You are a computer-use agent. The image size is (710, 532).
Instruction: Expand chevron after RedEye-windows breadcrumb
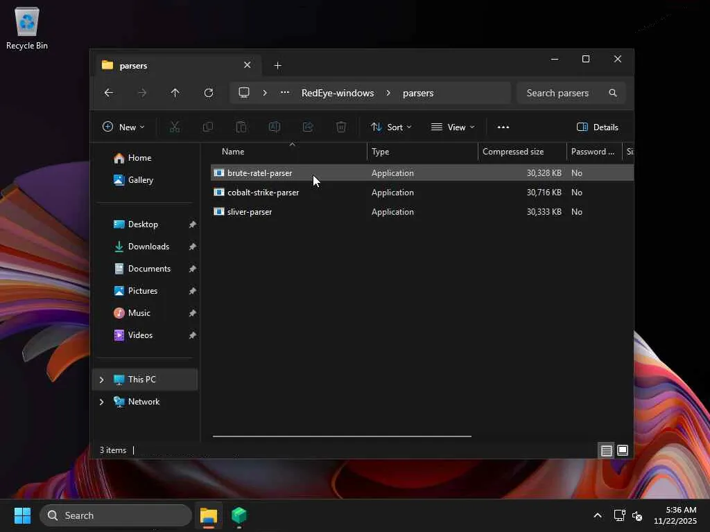pyautogui.click(x=388, y=93)
